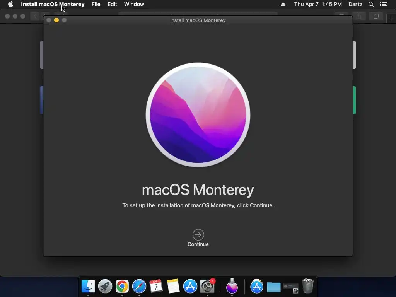The width and height of the screenshot is (396, 297).
Task: Open Notification Center list icon
Action: coord(384,4)
